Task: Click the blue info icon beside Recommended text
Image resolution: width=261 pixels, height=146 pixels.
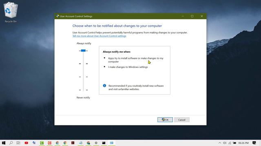Action: (x=104, y=86)
